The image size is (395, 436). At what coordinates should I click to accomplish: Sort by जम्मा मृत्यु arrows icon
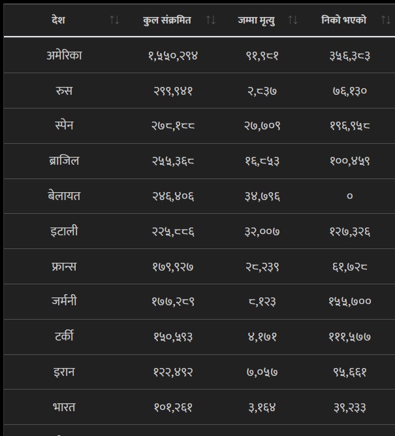292,20
